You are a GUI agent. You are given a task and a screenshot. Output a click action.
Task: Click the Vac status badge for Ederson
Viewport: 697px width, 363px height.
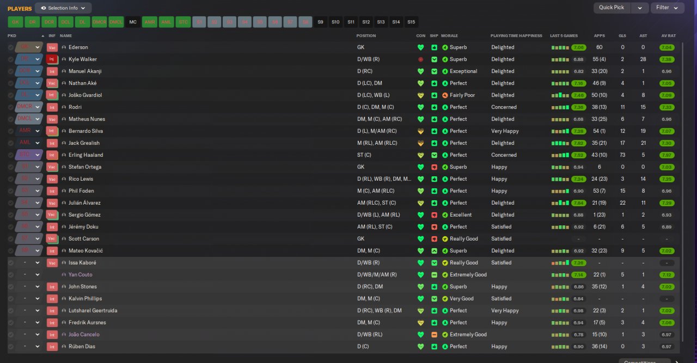coord(52,47)
